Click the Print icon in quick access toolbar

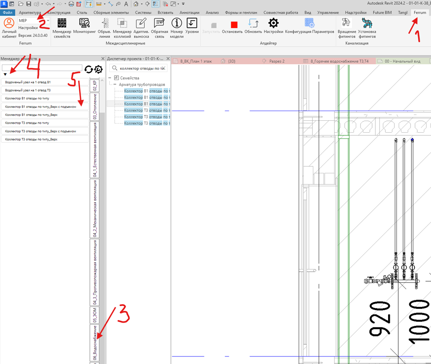71,4
